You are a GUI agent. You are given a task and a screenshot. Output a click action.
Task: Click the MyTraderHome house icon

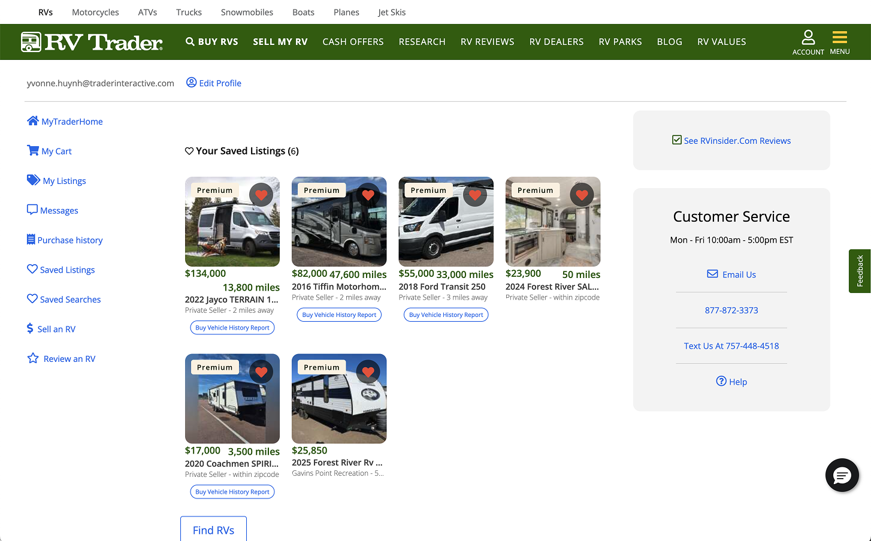(x=33, y=121)
